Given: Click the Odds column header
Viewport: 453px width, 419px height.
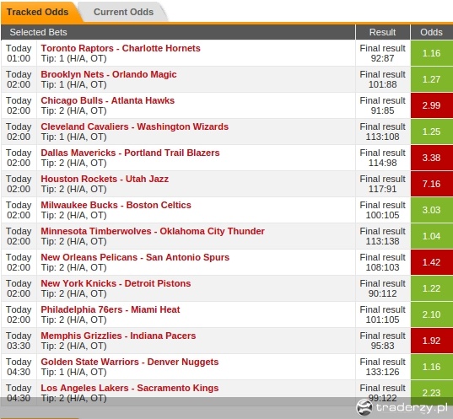Looking at the screenshot, I should (432, 32).
